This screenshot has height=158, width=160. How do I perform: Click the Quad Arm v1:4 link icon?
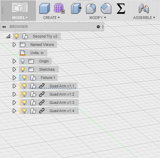pyautogui.click(x=42, y=111)
